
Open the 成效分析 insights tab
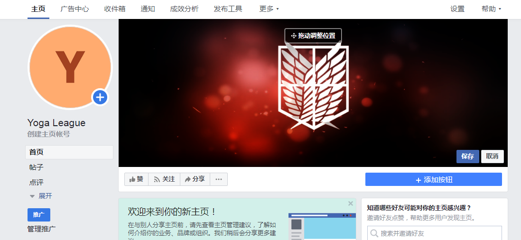[184, 9]
